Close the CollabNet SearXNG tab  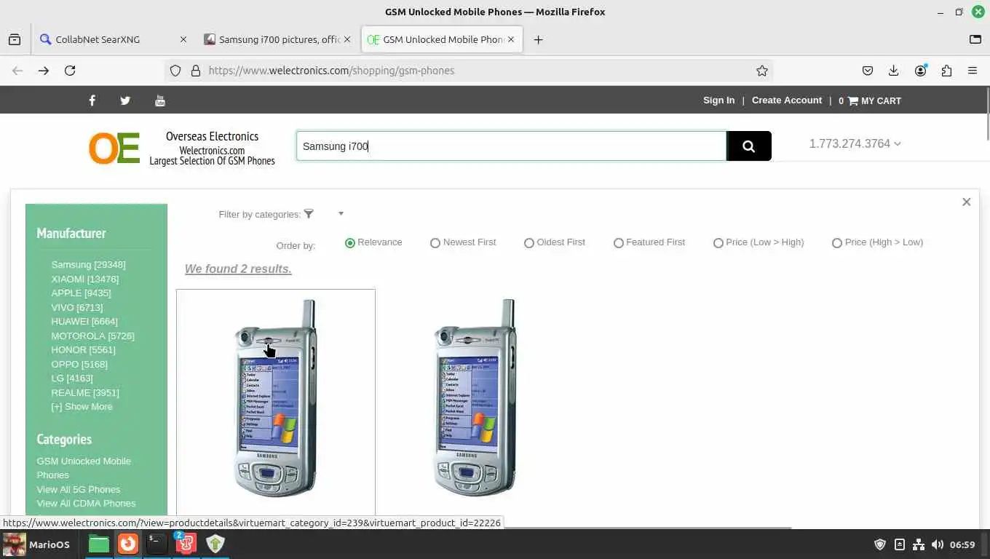tap(183, 39)
